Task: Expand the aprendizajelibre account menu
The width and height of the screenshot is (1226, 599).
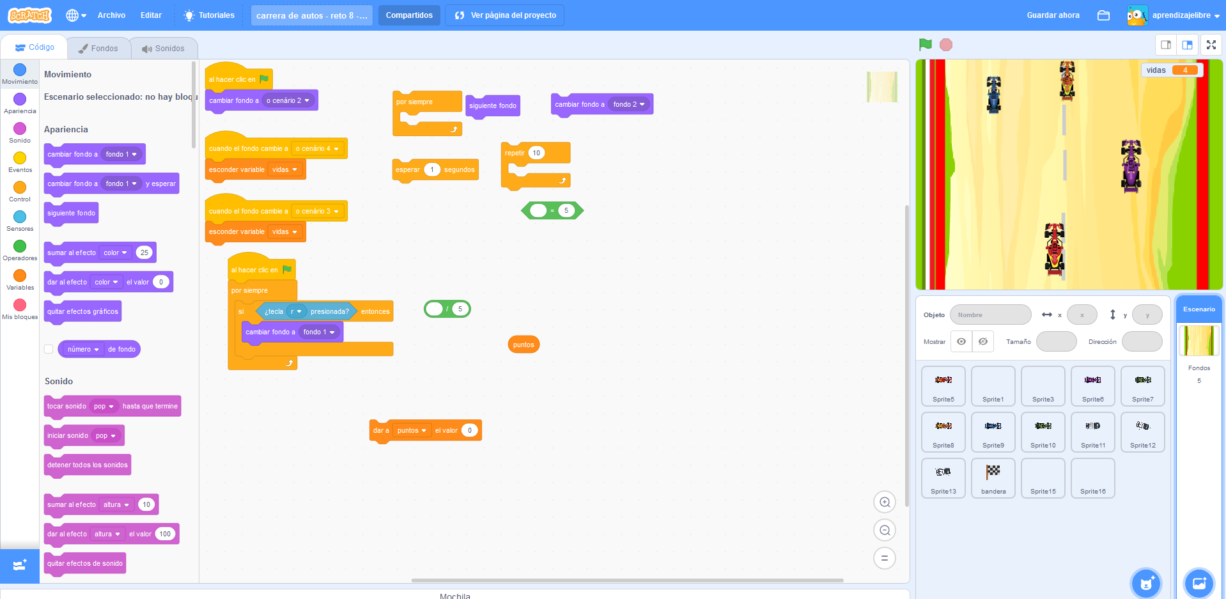Action: (1174, 15)
